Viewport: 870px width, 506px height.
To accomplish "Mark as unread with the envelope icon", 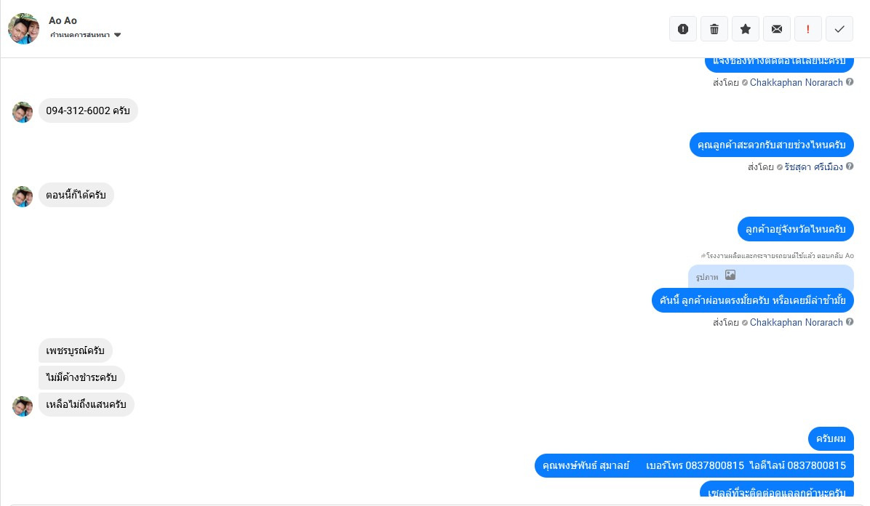I will pyautogui.click(x=777, y=29).
